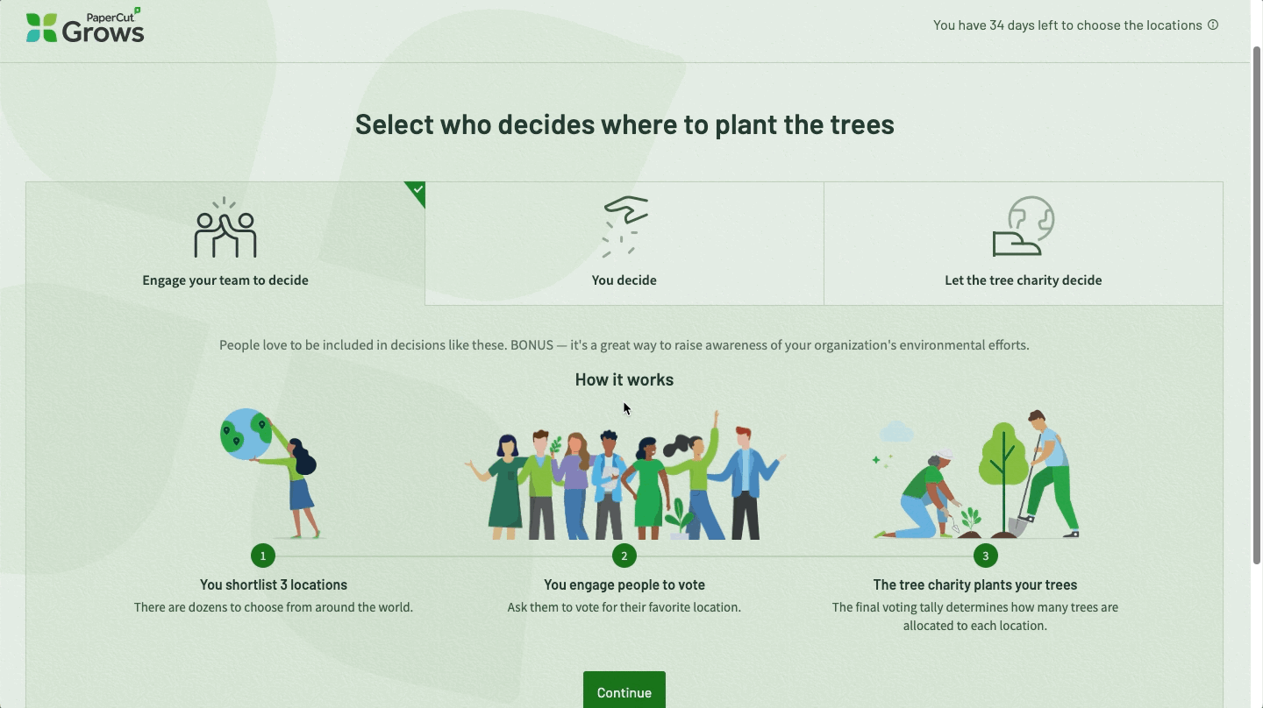Image resolution: width=1263 pixels, height=708 pixels.
Task: Click step 1 numbered circle
Action: click(262, 556)
